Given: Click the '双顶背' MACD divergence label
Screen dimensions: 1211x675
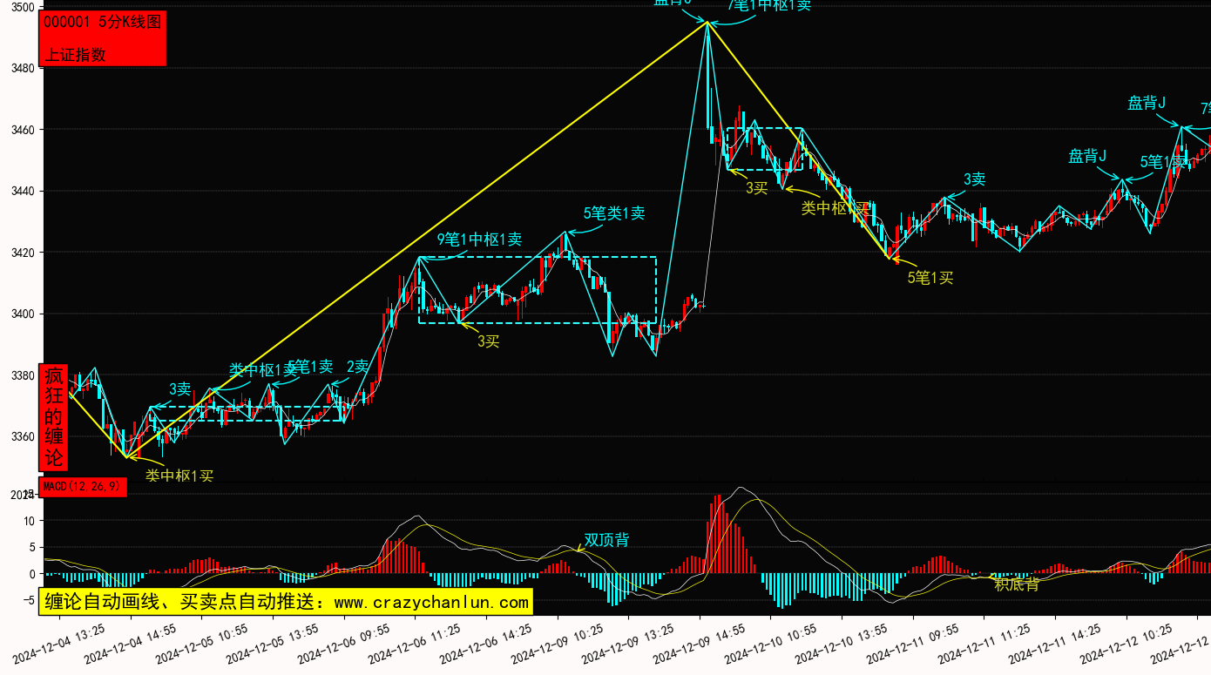Looking at the screenshot, I should point(606,540).
